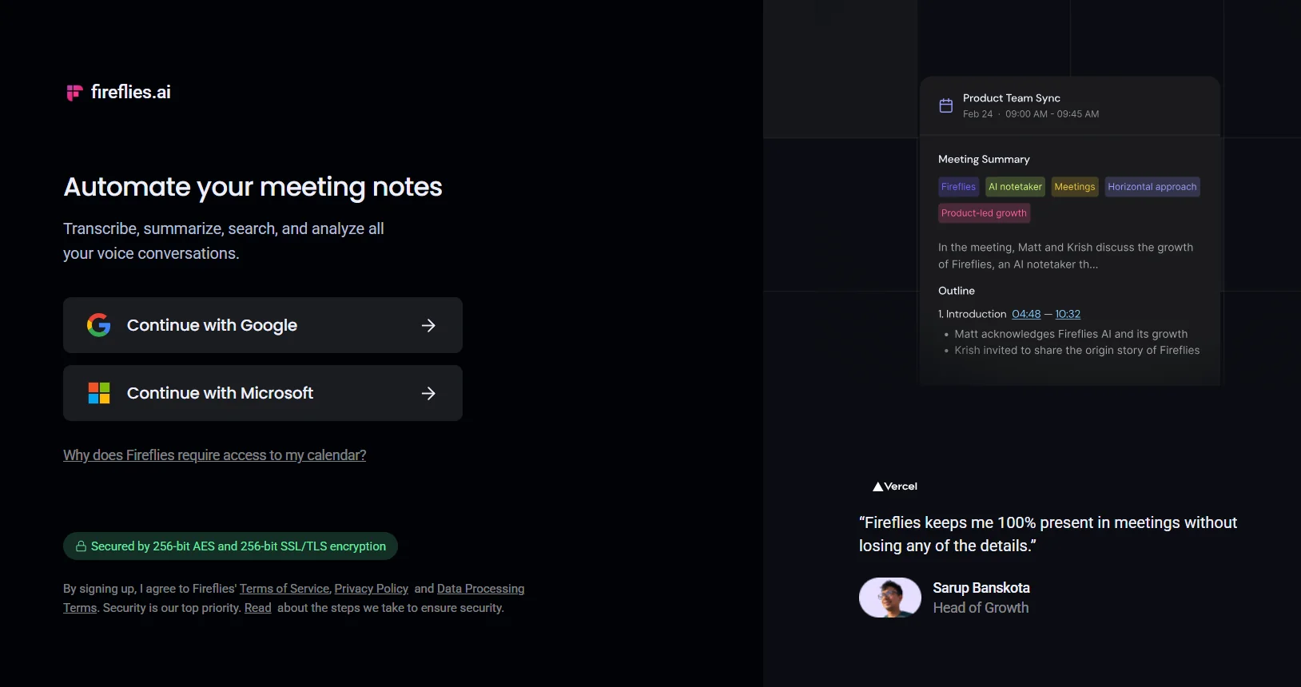
Task: Click Sarup Banskota's profile photo
Action: [889, 598]
